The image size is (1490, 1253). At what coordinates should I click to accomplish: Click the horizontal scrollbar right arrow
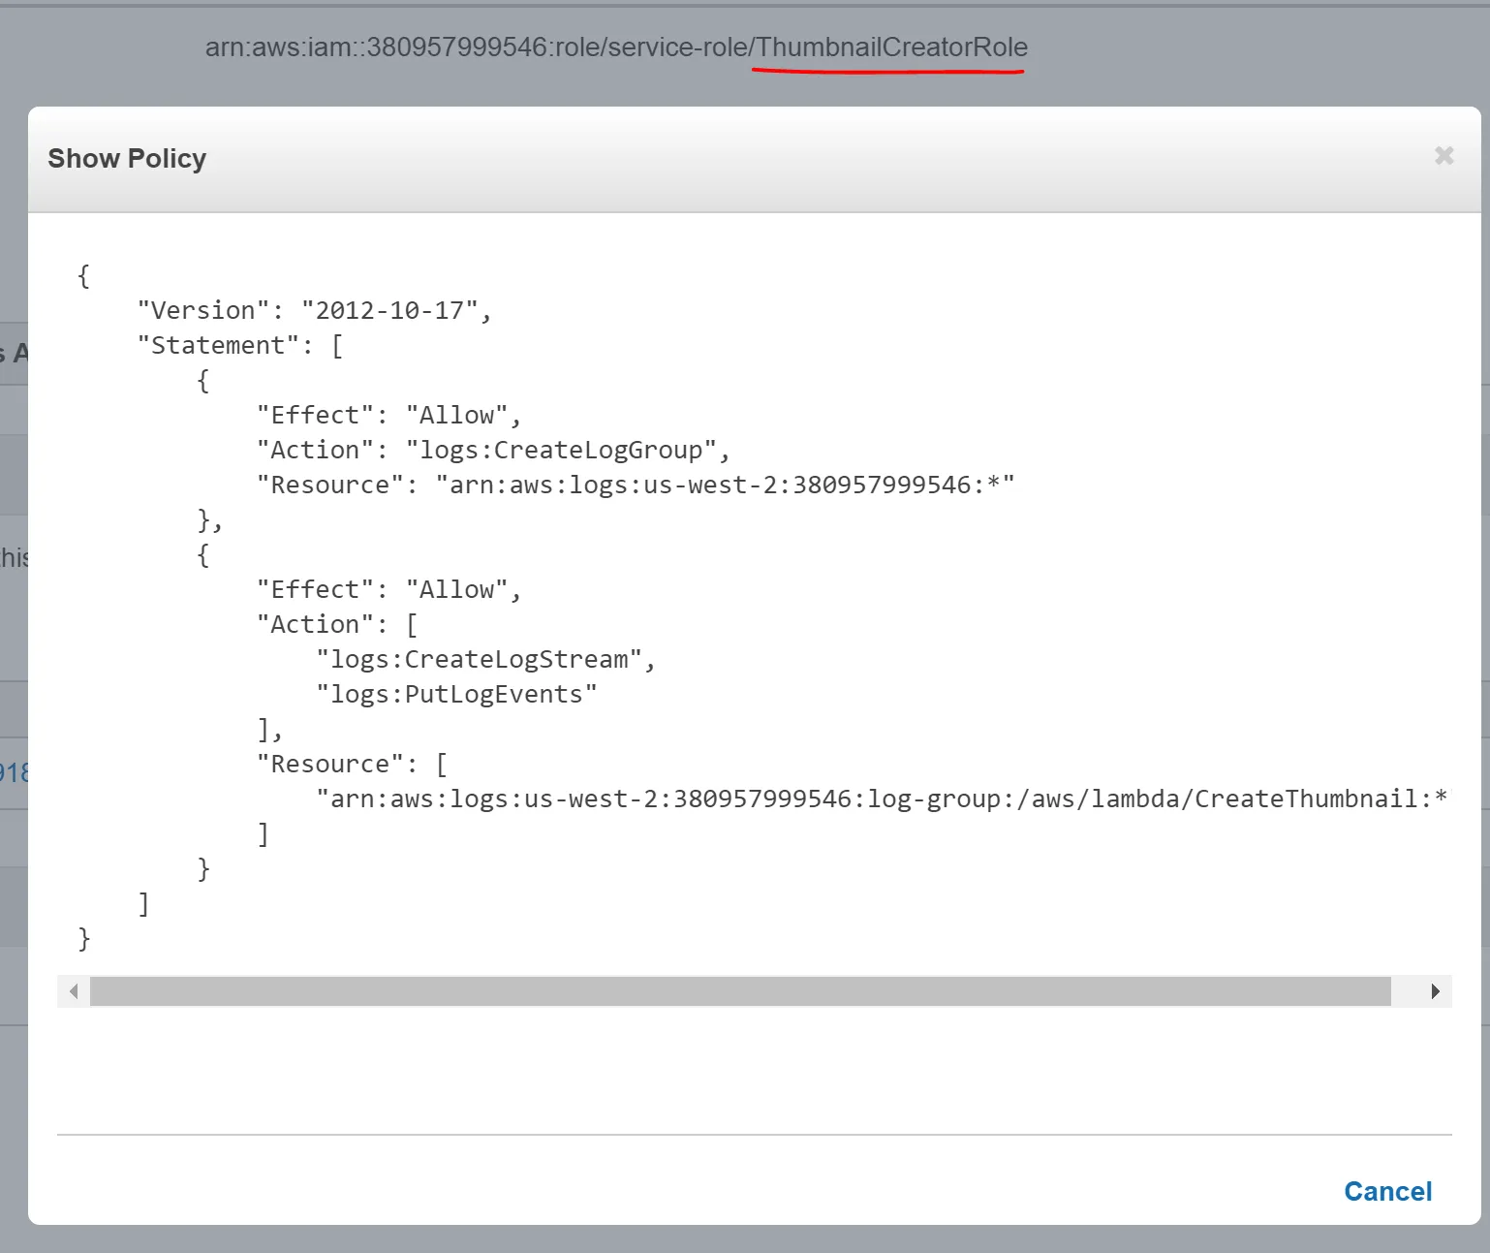pyautogui.click(x=1435, y=991)
